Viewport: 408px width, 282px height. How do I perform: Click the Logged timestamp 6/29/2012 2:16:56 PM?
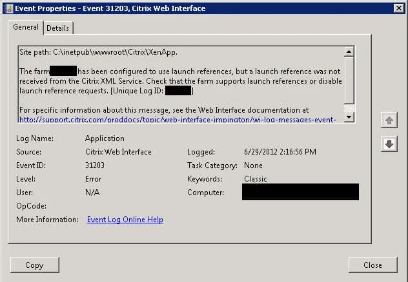click(280, 152)
